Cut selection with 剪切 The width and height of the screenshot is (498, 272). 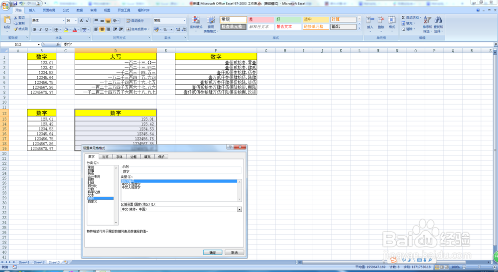tap(19, 18)
